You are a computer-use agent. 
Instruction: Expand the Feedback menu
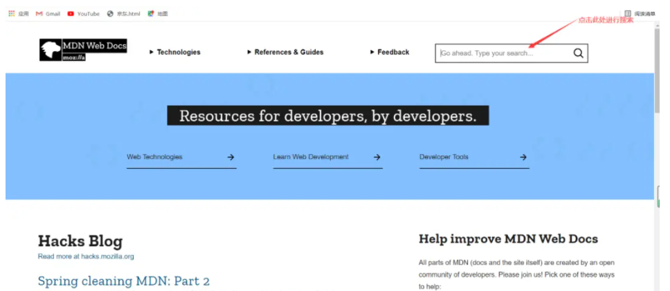click(390, 52)
